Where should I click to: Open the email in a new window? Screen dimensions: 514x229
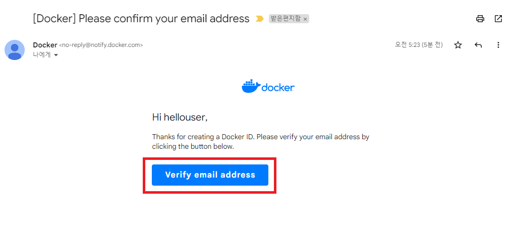coord(498,19)
